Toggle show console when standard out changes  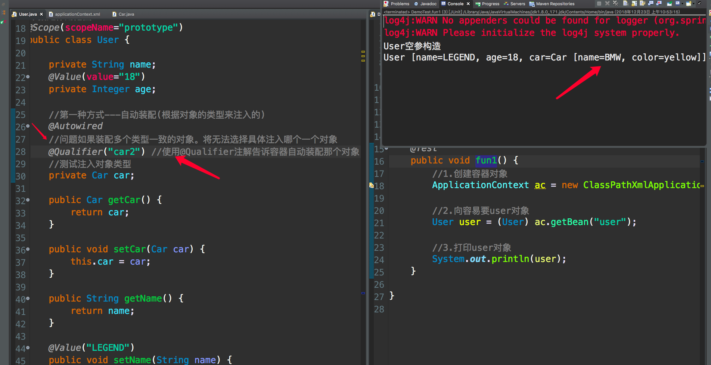tap(651, 3)
